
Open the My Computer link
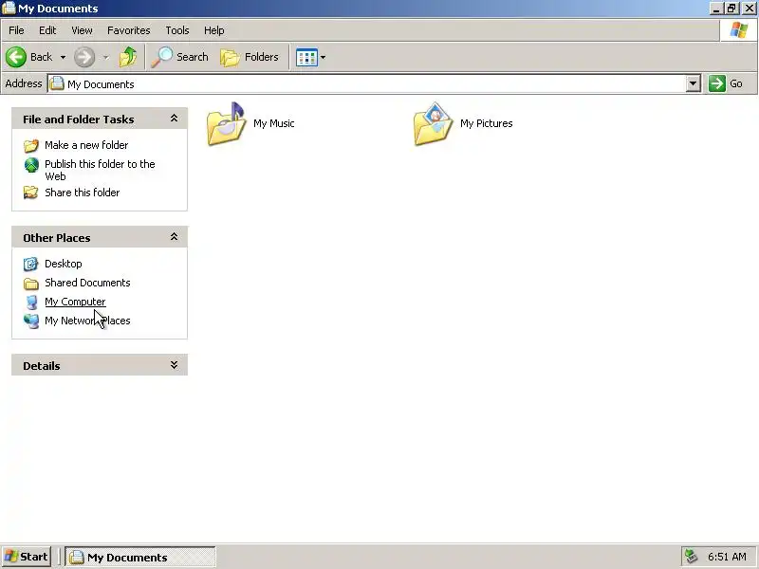point(75,302)
